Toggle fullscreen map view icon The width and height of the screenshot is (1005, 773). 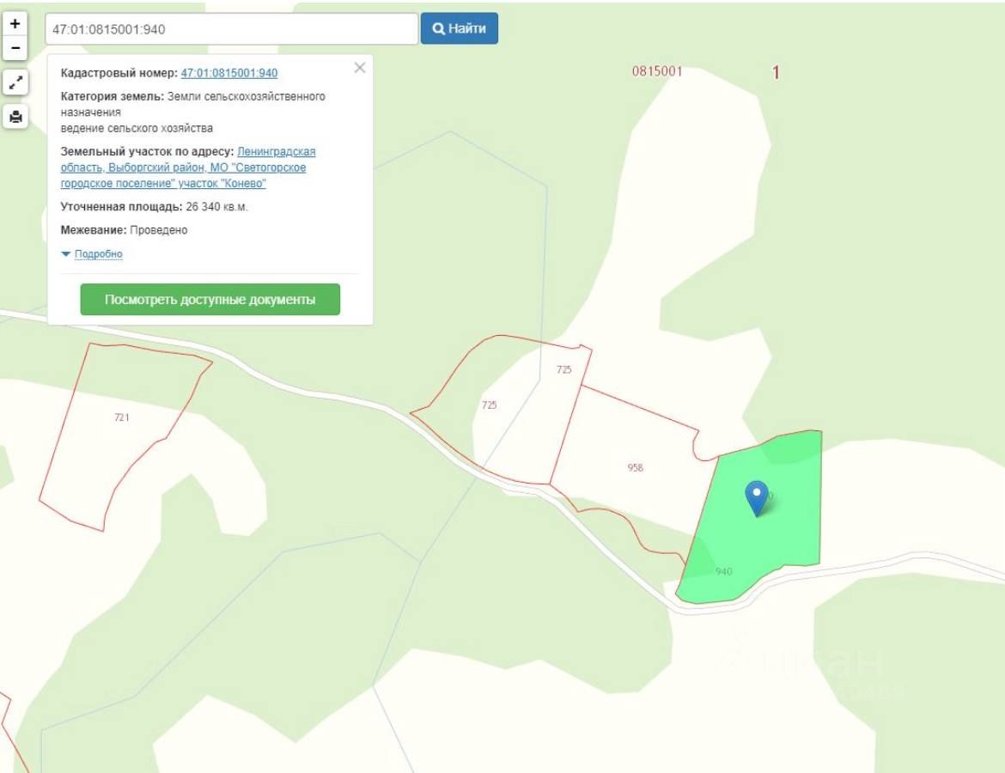click(x=15, y=82)
